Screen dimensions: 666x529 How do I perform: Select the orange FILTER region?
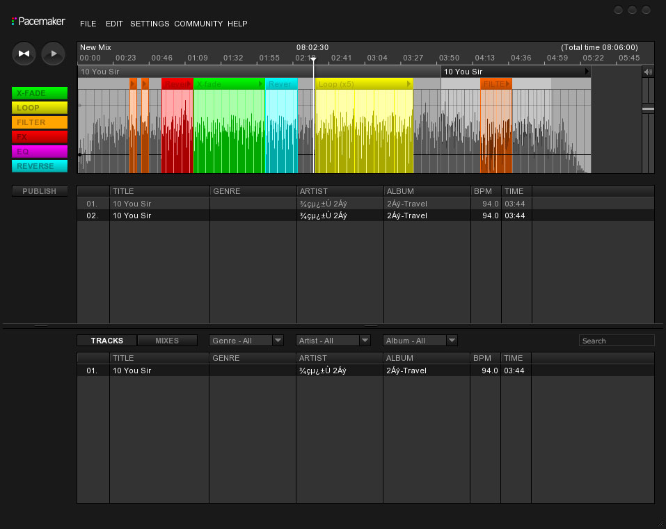[496, 126]
